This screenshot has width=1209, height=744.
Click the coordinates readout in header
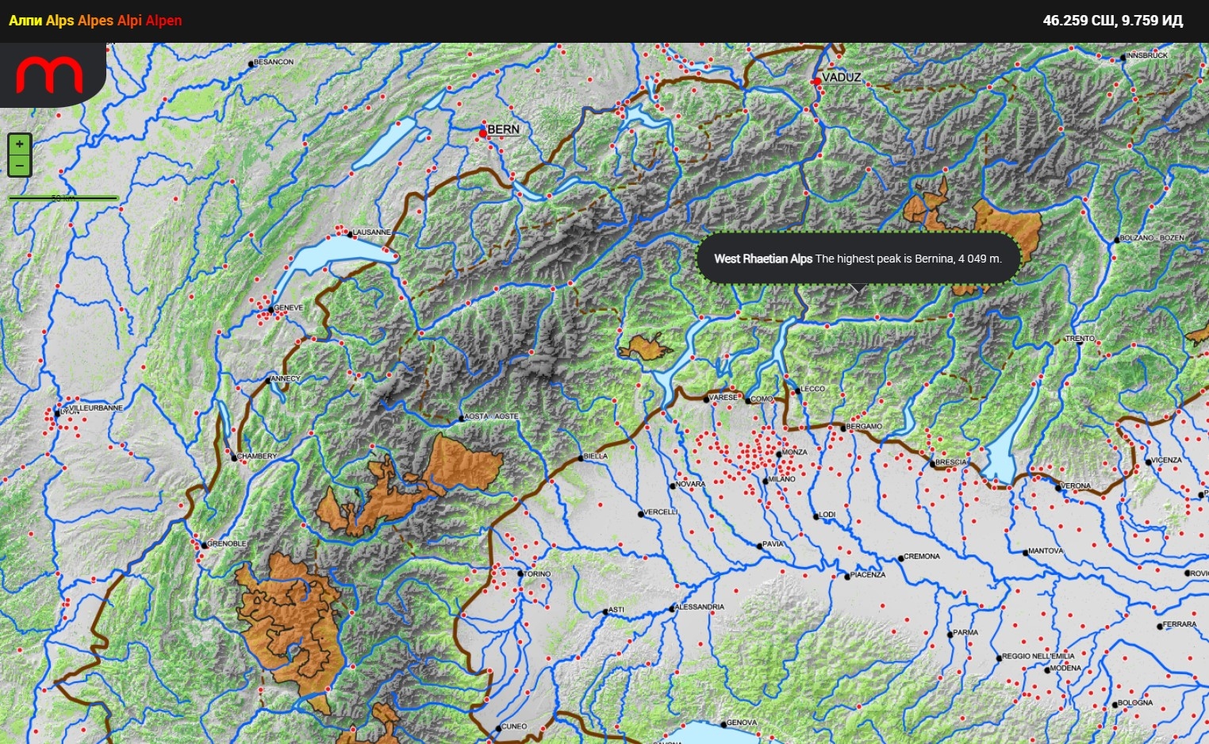click(x=1112, y=21)
